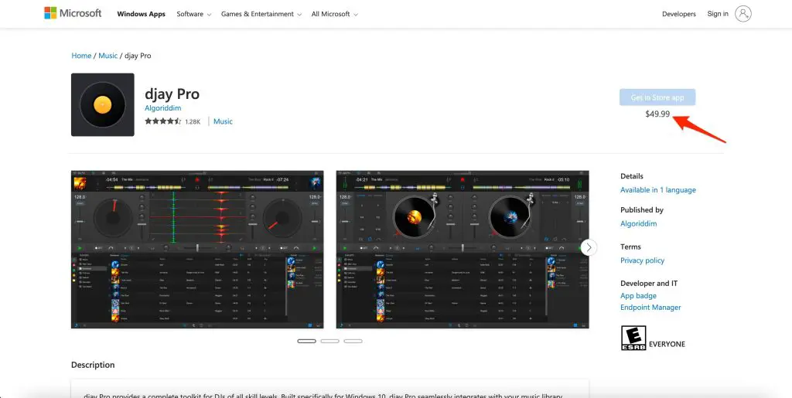Click Get in Store app button
792x398 pixels.
click(x=657, y=97)
